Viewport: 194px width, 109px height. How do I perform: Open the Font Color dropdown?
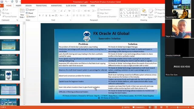(x=68, y=15)
